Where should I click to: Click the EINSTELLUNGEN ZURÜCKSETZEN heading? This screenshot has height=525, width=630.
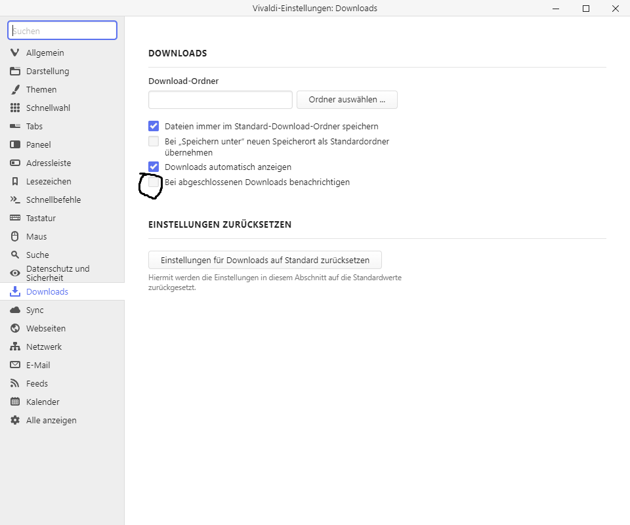pyautogui.click(x=220, y=224)
